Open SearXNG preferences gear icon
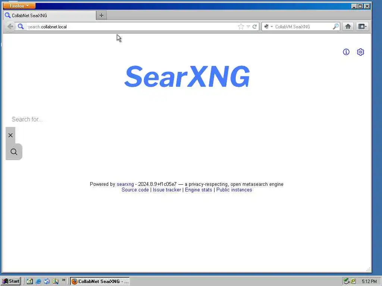The image size is (382, 286). (x=361, y=52)
